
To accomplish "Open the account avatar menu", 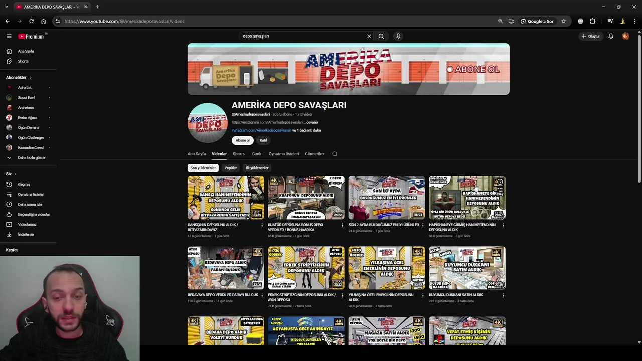I will (x=625, y=36).
